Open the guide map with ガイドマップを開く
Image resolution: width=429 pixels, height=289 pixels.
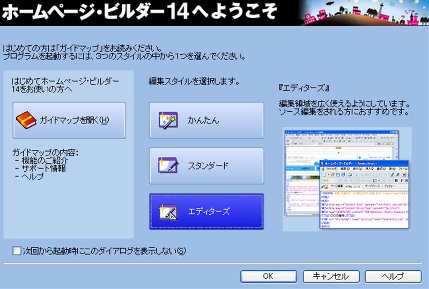coord(69,120)
